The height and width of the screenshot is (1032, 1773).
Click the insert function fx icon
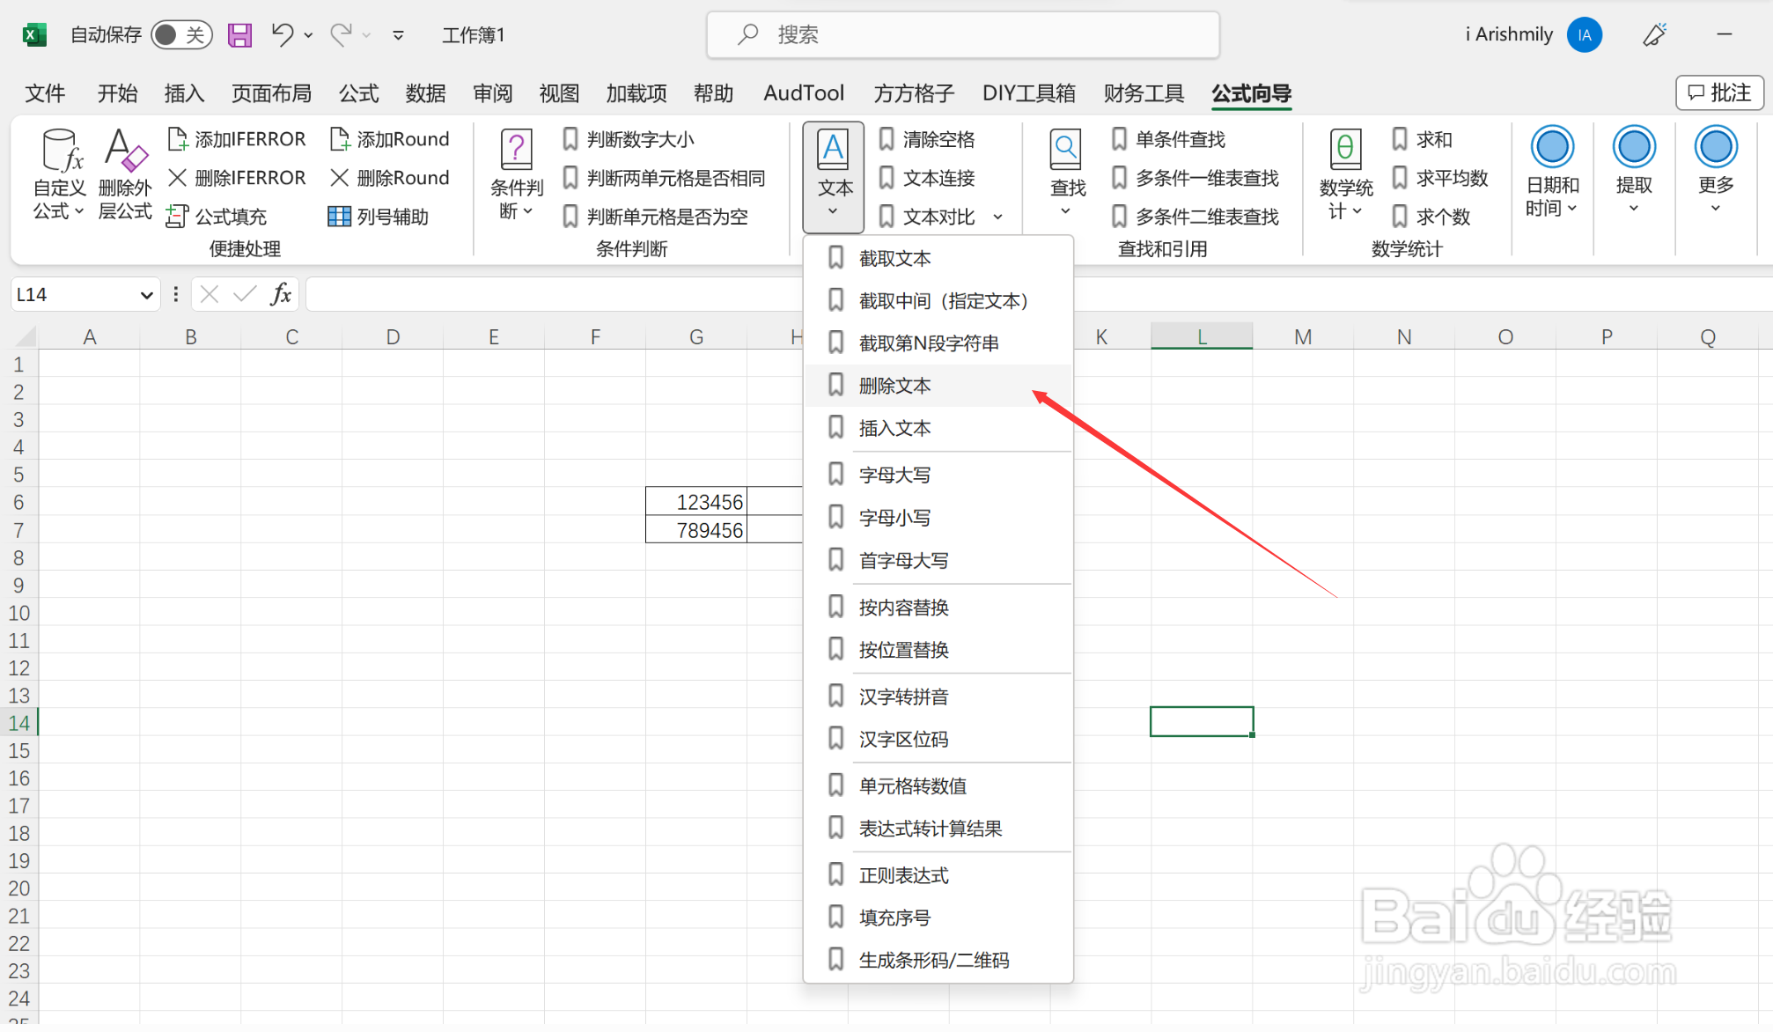[x=281, y=294]
